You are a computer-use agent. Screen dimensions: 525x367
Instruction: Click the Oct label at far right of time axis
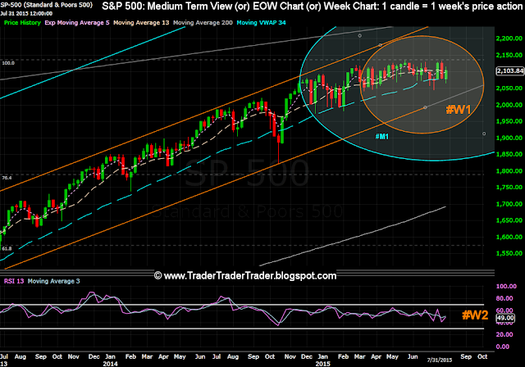point(482,357)
